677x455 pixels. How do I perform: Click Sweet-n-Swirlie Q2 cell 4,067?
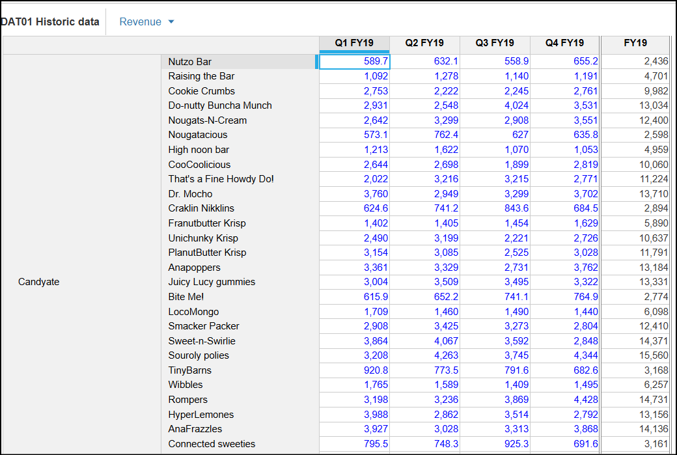[x=425, y=340]
